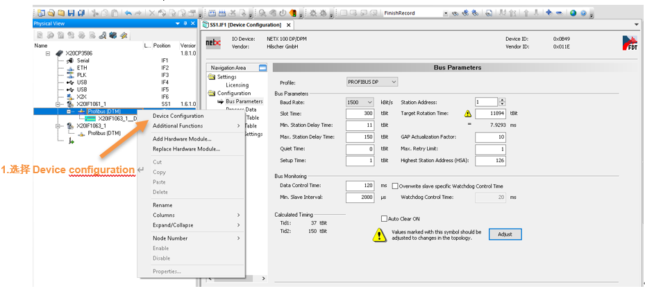Open the Physical View panel options arrow

[177, 24]
